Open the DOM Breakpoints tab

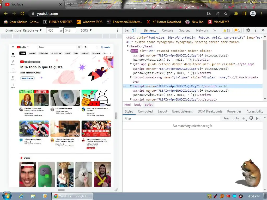[x=210, y=111]
